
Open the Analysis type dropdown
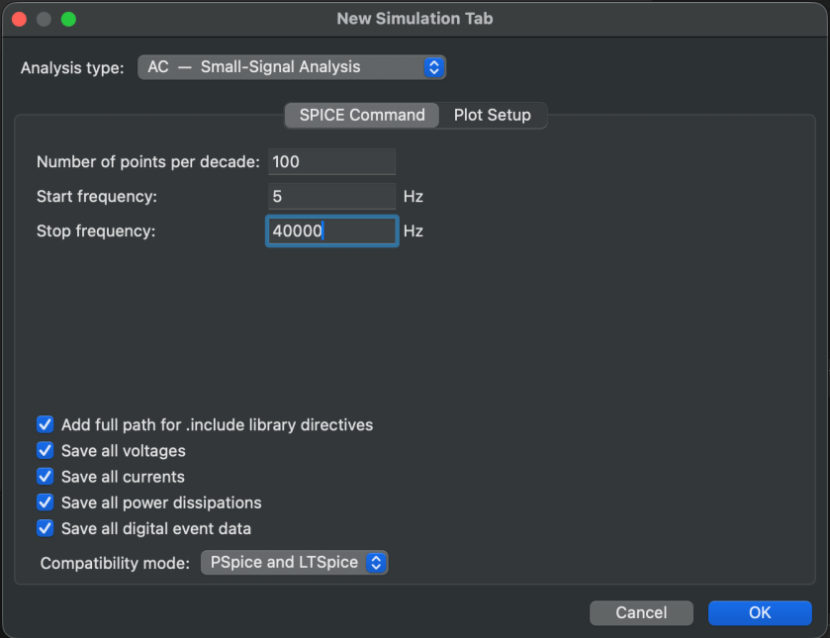pos(292,67)
